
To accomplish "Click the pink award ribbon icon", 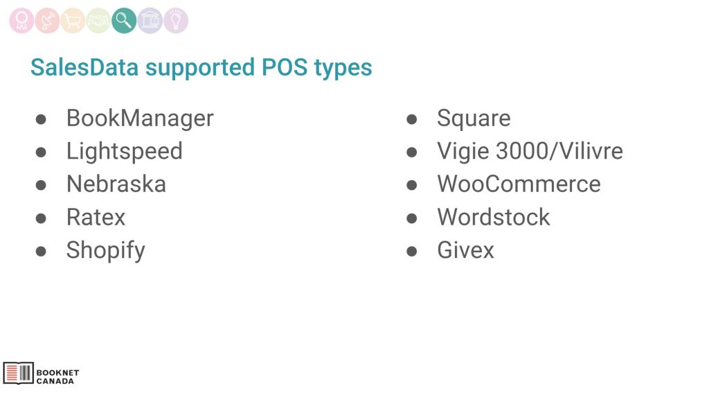I will (21, 21).
